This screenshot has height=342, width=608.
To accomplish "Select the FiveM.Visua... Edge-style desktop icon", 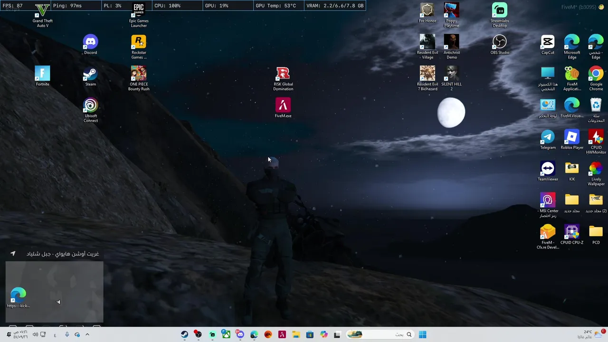I will pos(572,108).
